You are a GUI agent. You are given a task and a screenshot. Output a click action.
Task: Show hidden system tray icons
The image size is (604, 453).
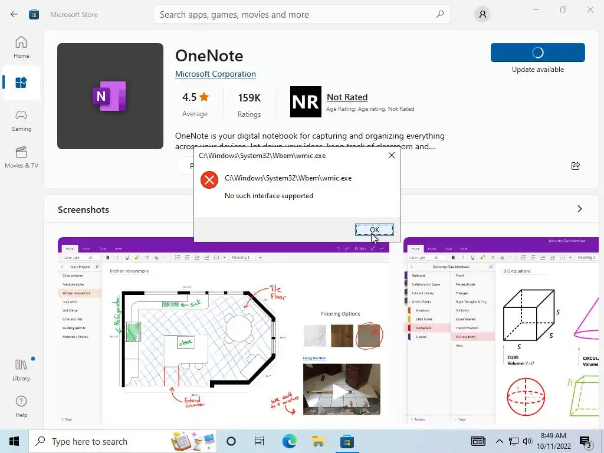(x=499, y=441)
